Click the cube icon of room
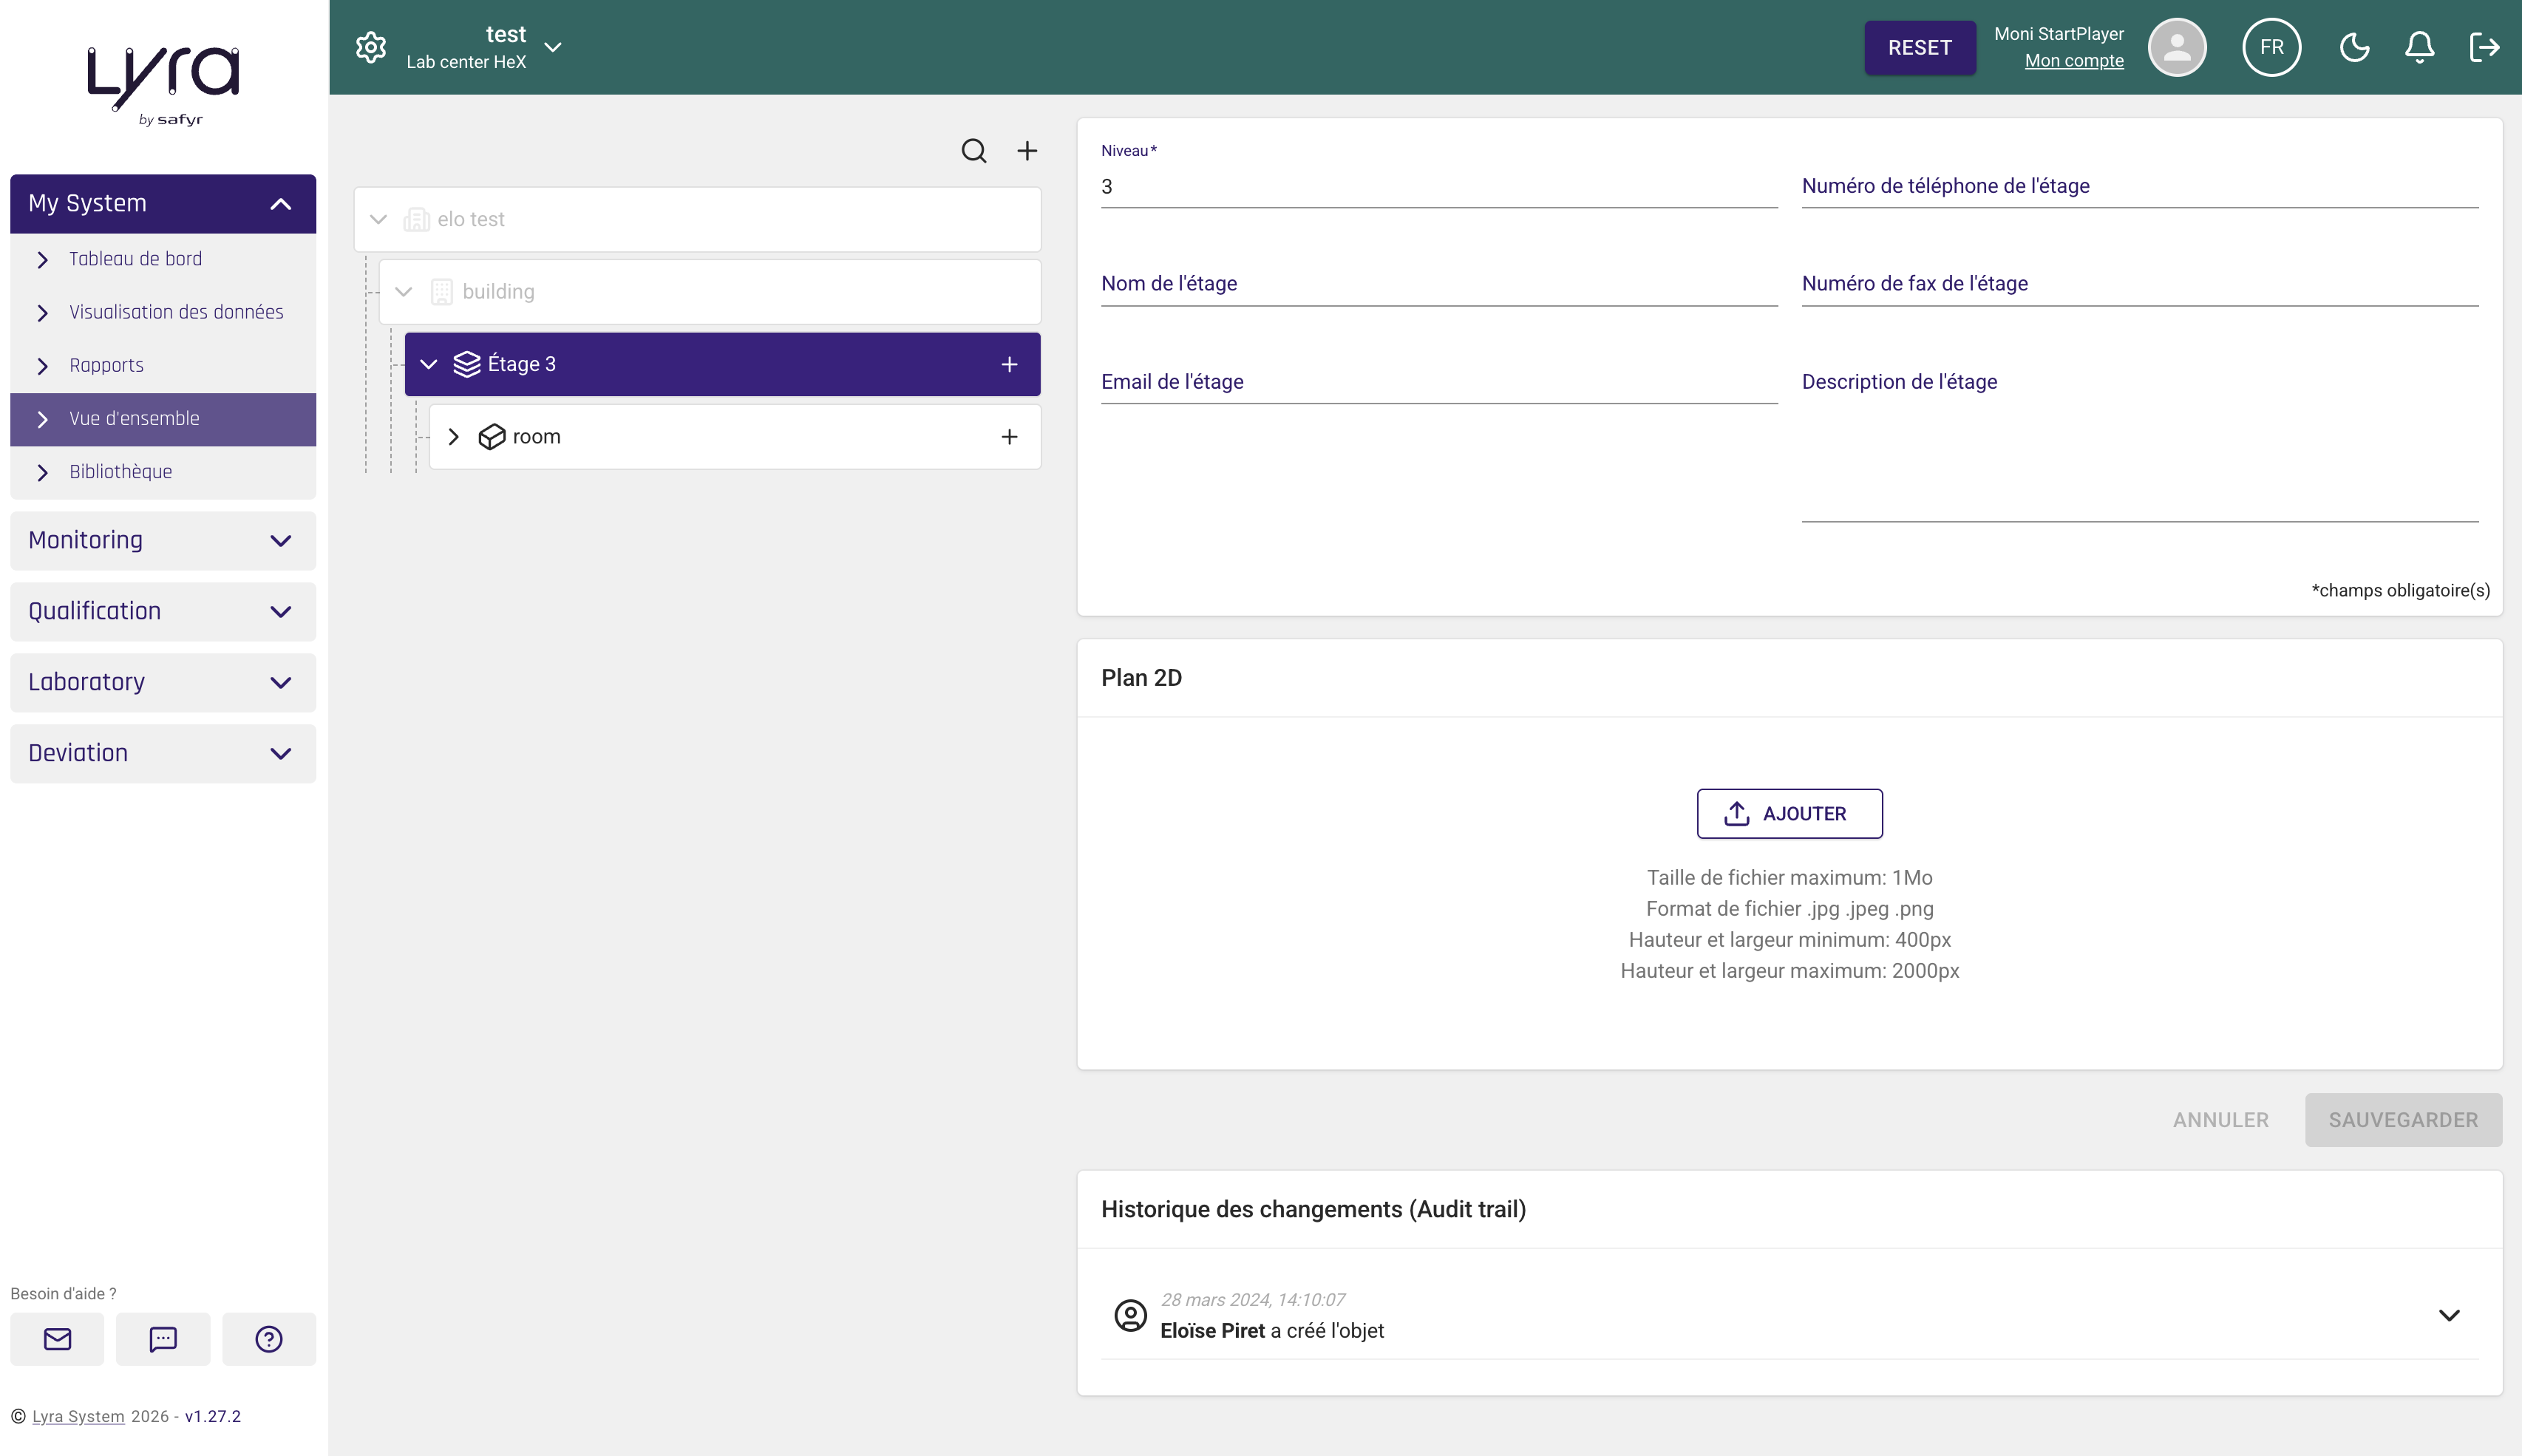Viewport: 2522px width, 1456px height. pos(491,436)
